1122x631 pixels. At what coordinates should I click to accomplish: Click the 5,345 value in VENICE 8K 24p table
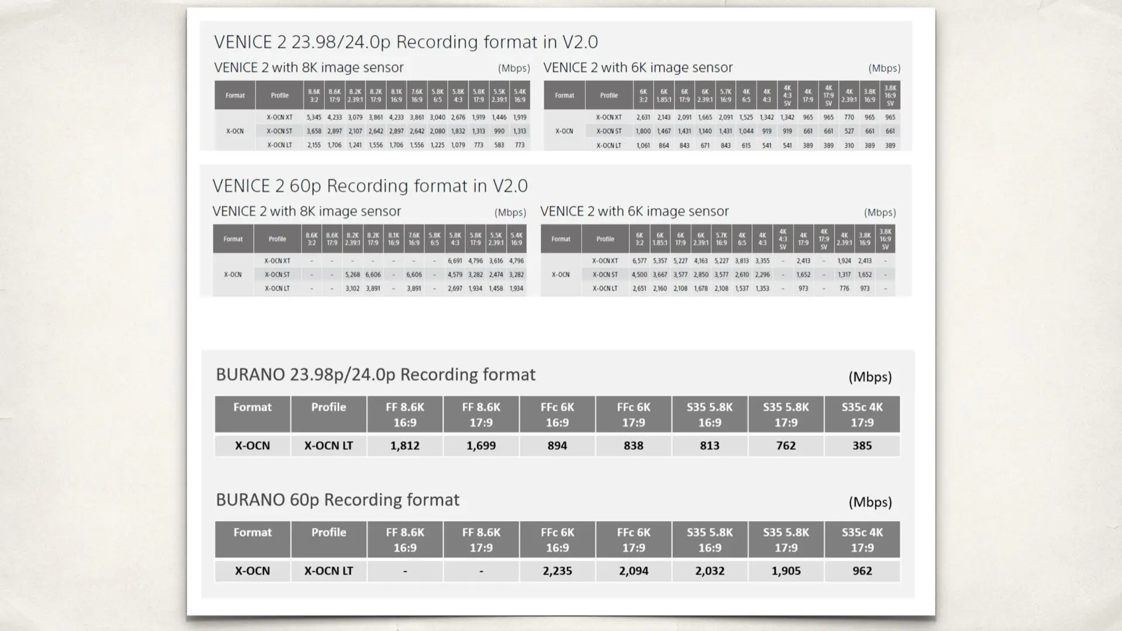pos(314,117)
